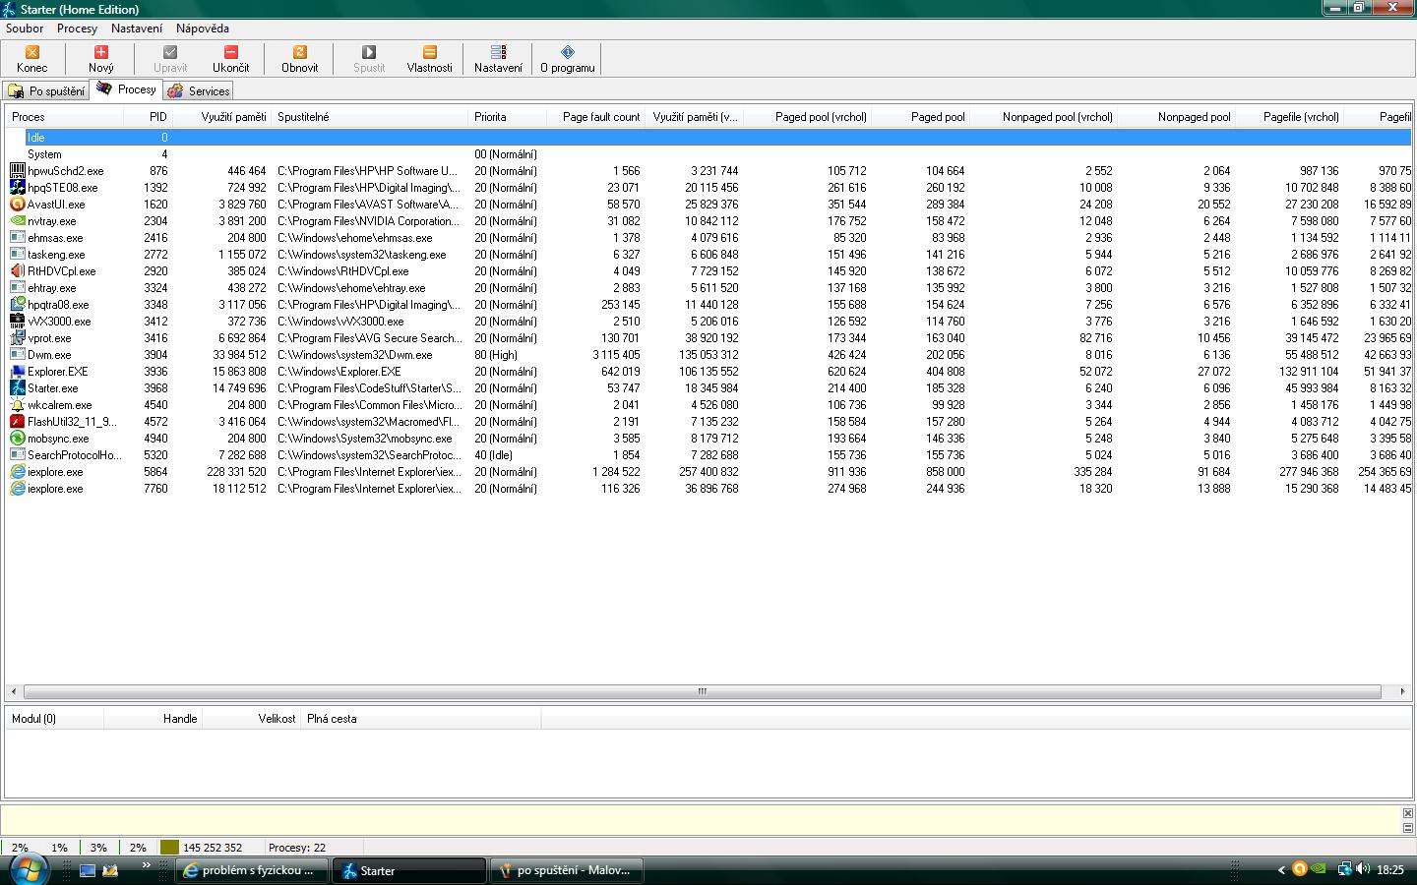Open the Nastavení menu
The image size is (1417, 885).
point(137,29)
